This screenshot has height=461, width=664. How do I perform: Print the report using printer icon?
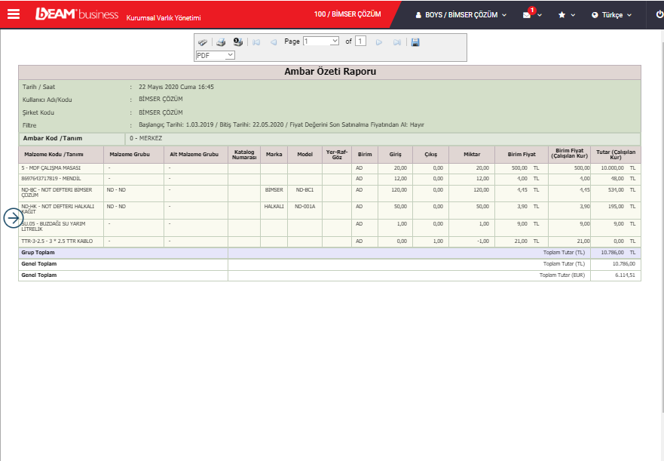tap(221, 42)
